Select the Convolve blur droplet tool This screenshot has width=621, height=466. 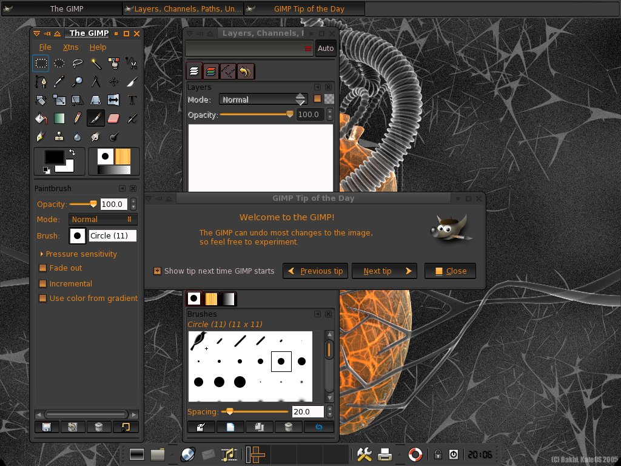coord(77,137)
